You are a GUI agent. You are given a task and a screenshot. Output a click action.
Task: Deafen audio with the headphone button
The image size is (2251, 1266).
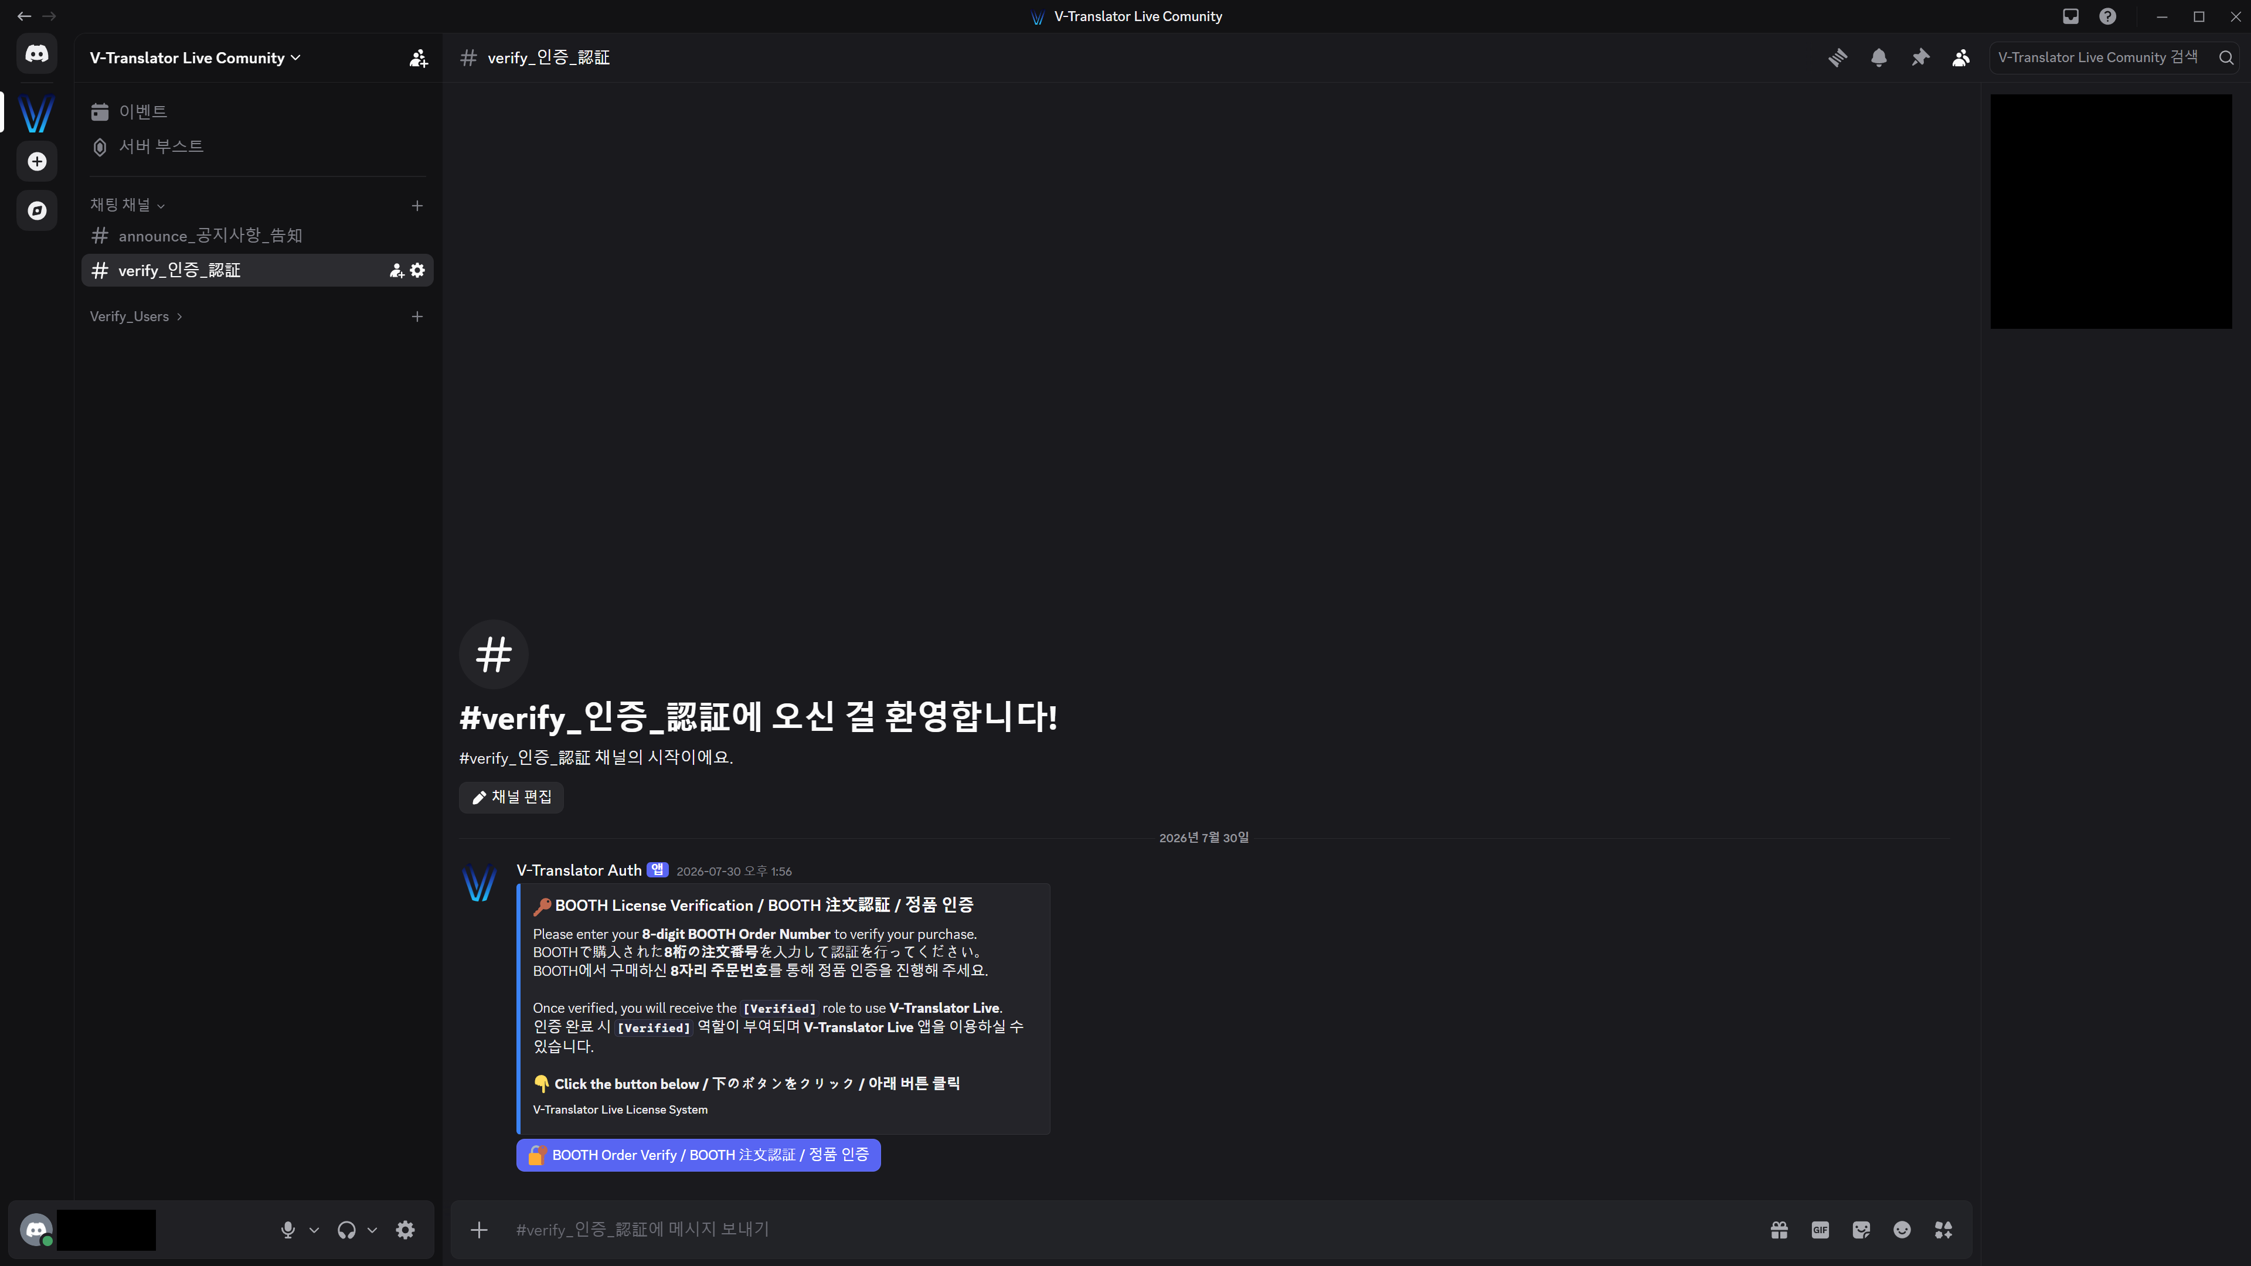(347, 1230)
